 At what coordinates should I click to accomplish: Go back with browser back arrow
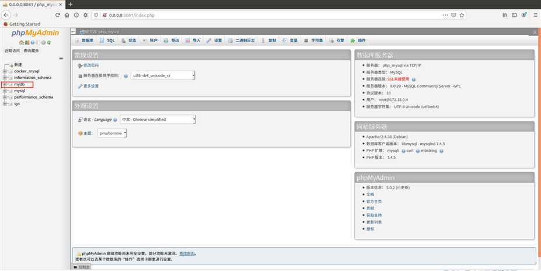6,15
